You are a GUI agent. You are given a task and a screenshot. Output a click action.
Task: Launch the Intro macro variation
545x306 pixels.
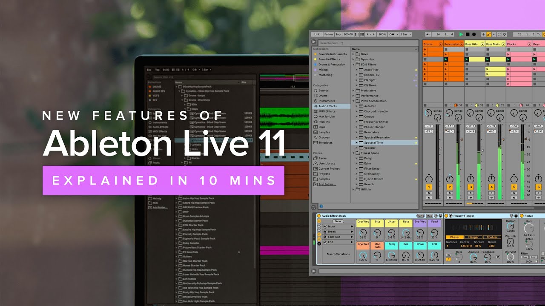(x=352, y=227)
